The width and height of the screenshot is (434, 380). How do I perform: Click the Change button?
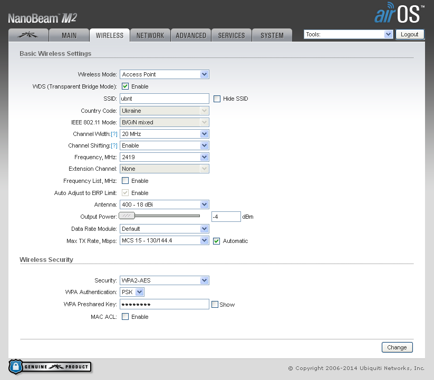click(x=397, y=347)
